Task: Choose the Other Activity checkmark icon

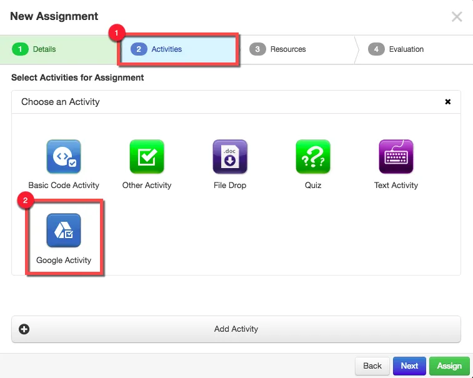Action: pos(147,156)
